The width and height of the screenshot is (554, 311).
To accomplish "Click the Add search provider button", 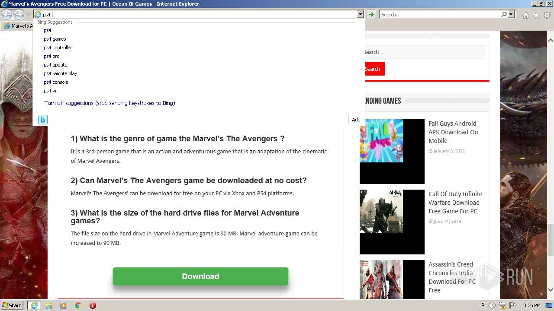I will 356,120.
